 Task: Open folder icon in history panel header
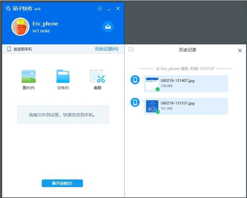131,49
